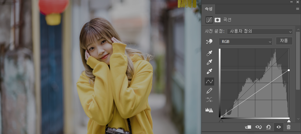Click the smooth curve values icon
Screen dimensions: 301x134
click(209, 100)
